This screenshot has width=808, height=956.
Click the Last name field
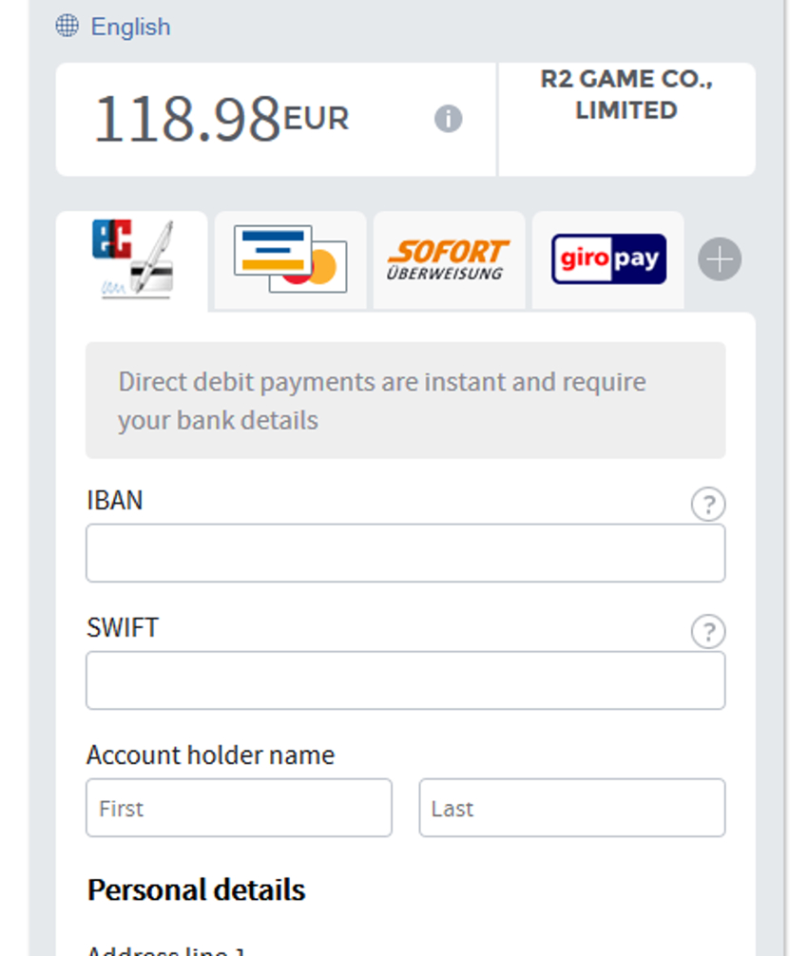coord(571,808)
